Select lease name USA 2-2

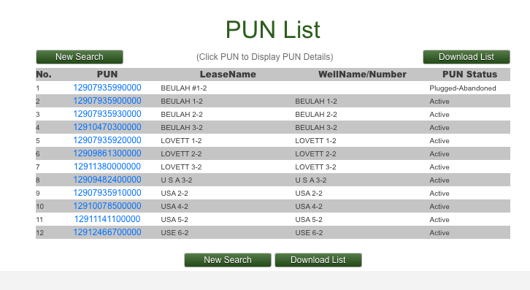coord(174,194)
